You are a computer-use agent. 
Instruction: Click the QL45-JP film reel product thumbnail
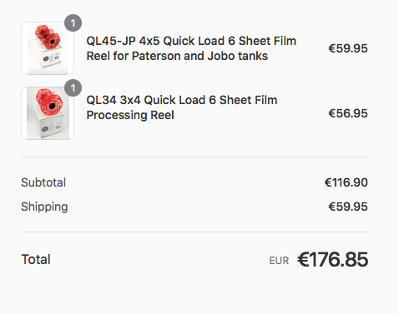(48, 48)
